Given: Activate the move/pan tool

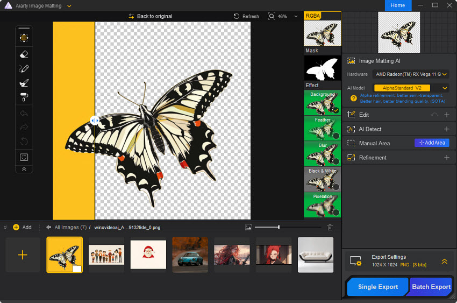Looking at the screenshot, I should [24, 38].
